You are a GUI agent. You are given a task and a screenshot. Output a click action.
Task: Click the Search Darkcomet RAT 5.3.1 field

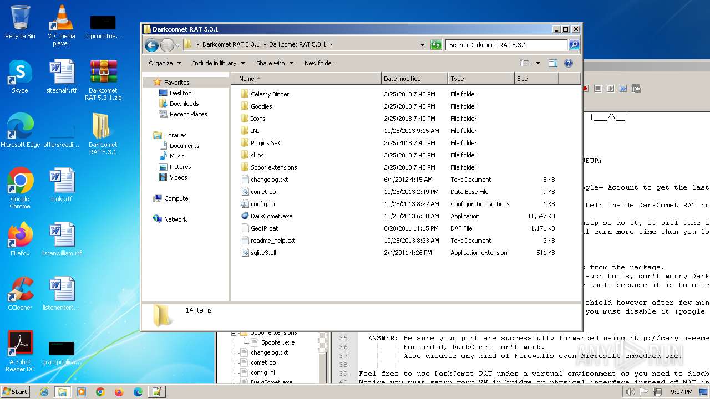coord(507,45)
